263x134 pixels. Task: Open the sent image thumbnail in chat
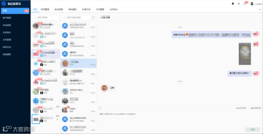click(x=245, y=54)
